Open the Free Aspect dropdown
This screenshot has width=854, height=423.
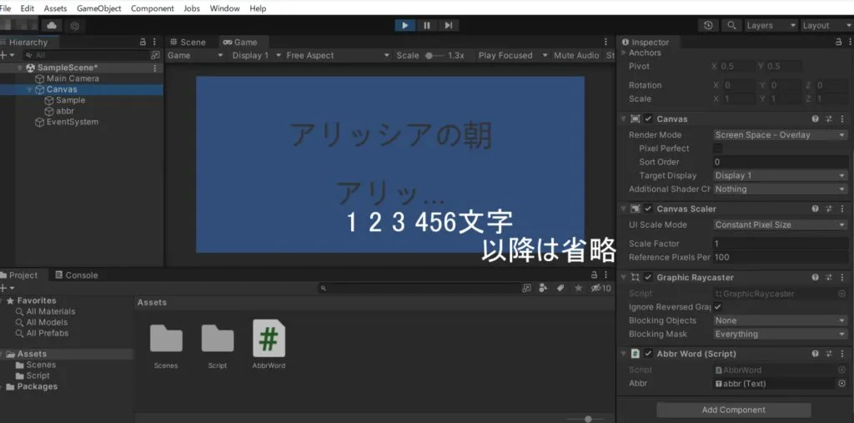pyautogui.click(x=339, y=55)
